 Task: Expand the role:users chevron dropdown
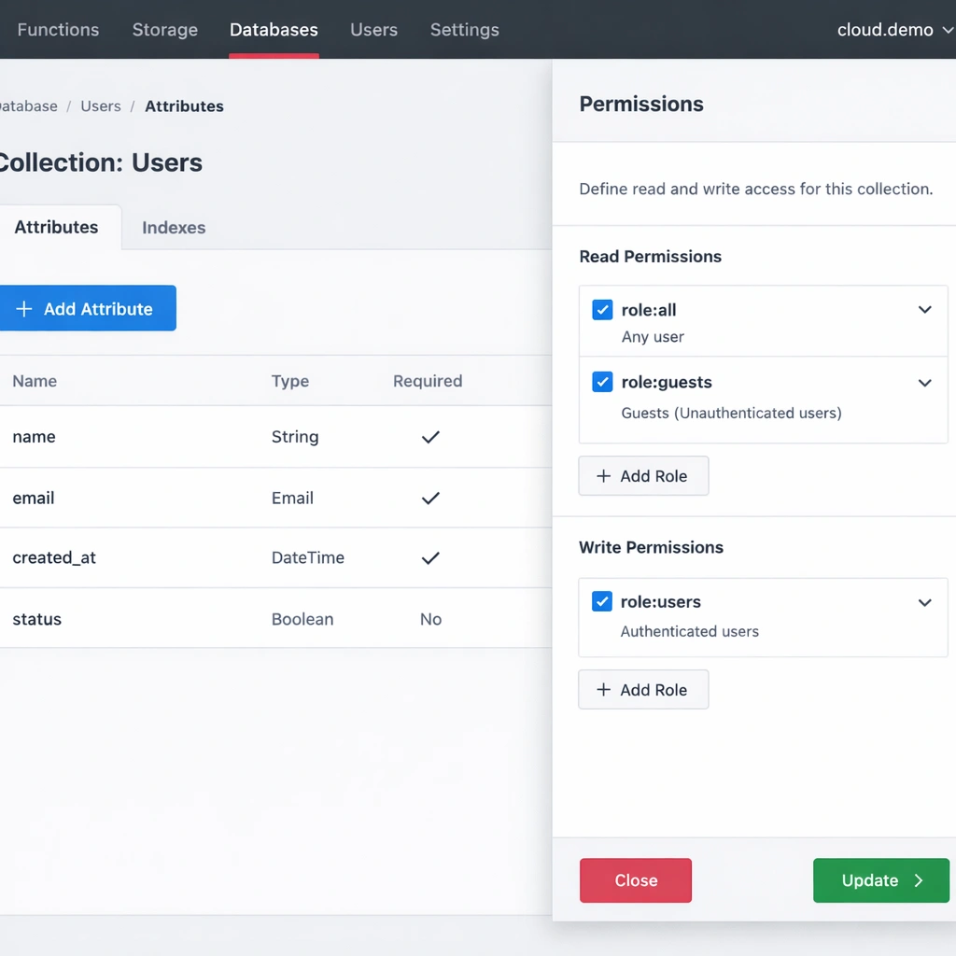point(924,602)
